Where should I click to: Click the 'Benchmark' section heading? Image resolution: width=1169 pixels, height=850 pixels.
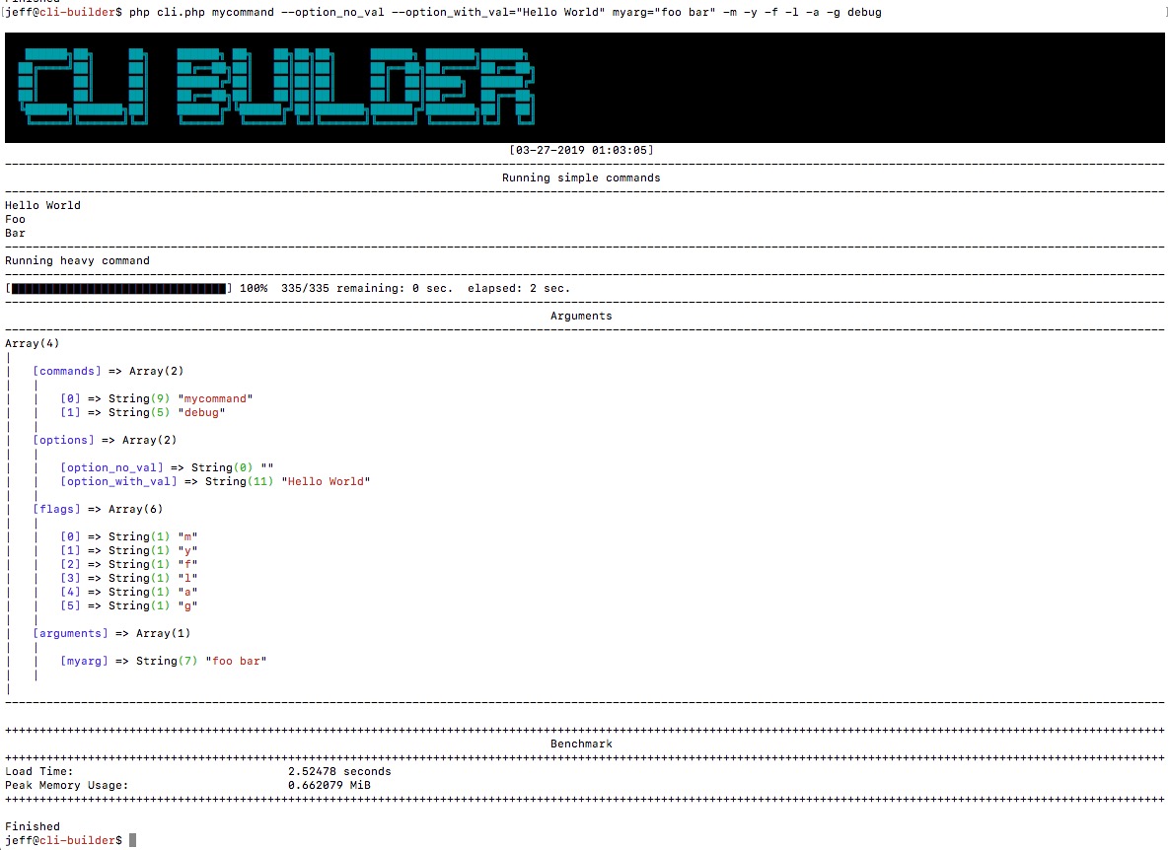581,744
